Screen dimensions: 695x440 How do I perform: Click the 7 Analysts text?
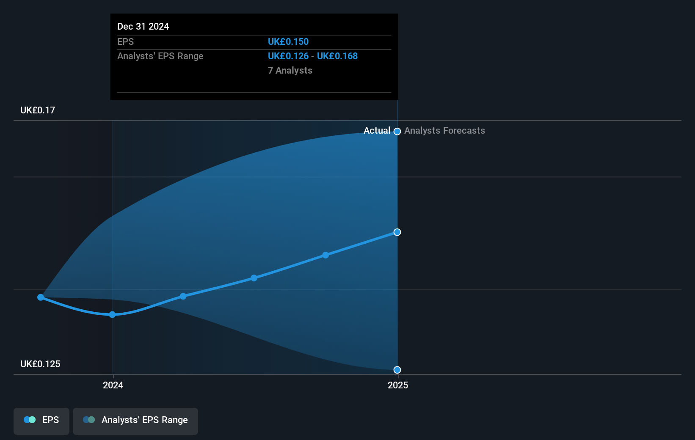(x=290, y=70)
